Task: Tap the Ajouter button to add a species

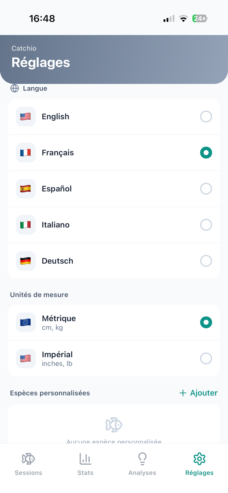Action: (198, 393)
